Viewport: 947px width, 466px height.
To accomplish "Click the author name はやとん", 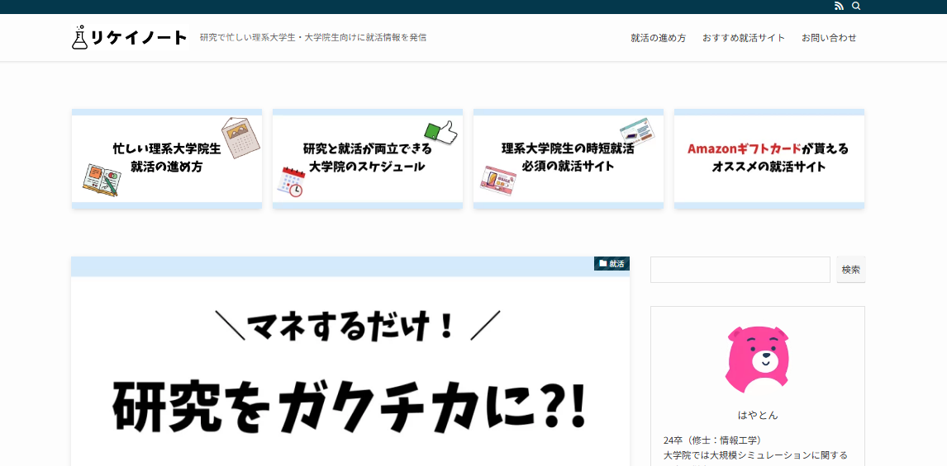I will click(758, 416).
